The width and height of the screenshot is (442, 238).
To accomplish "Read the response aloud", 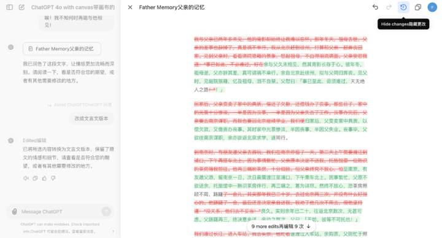I will 26,178.
